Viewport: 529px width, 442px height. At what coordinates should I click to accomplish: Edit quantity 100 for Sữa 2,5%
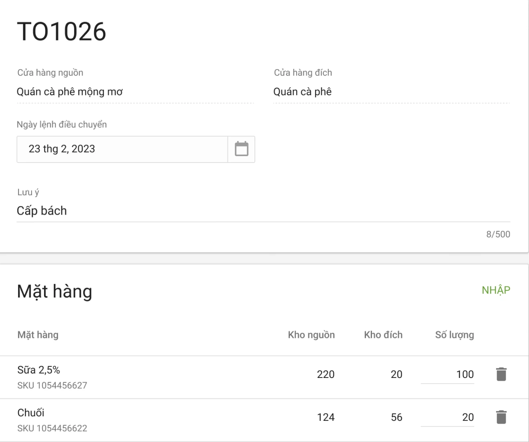pyautogui.click(x=448, y=374)
